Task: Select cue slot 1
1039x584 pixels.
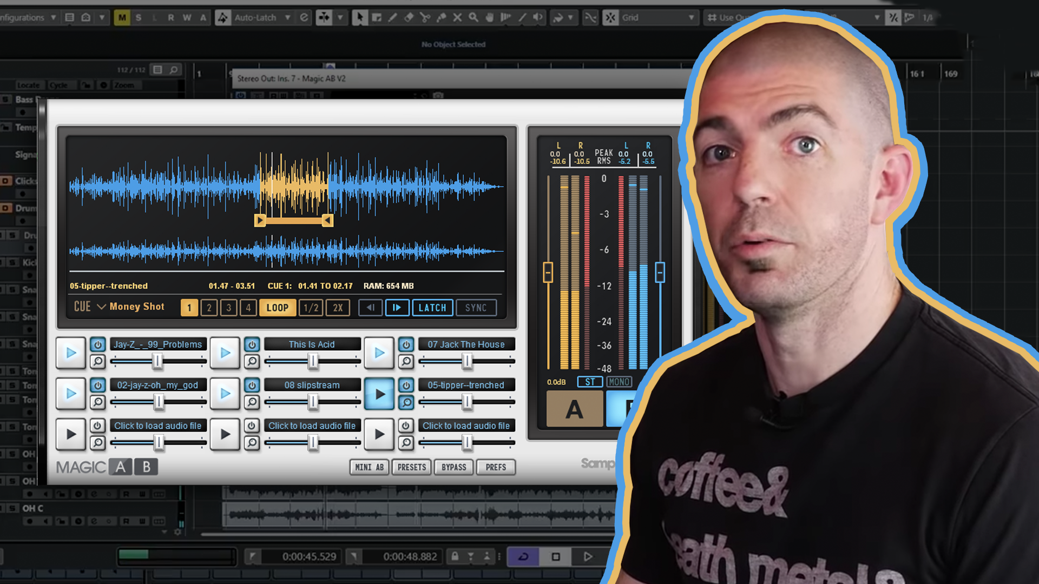Action: coord(189,308)
